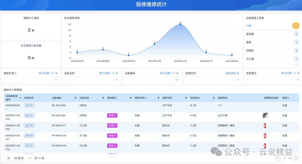Change 报修时间 filter mode 动态筛选
This screenshot has height=164, width=302.
[x=232, y=73]
